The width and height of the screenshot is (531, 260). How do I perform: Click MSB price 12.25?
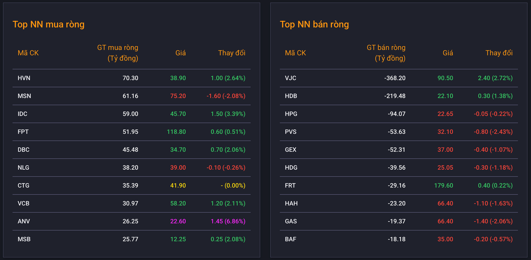(x=178, y=239)
